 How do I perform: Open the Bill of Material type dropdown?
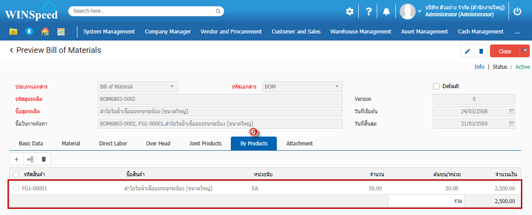click(138, 87)
